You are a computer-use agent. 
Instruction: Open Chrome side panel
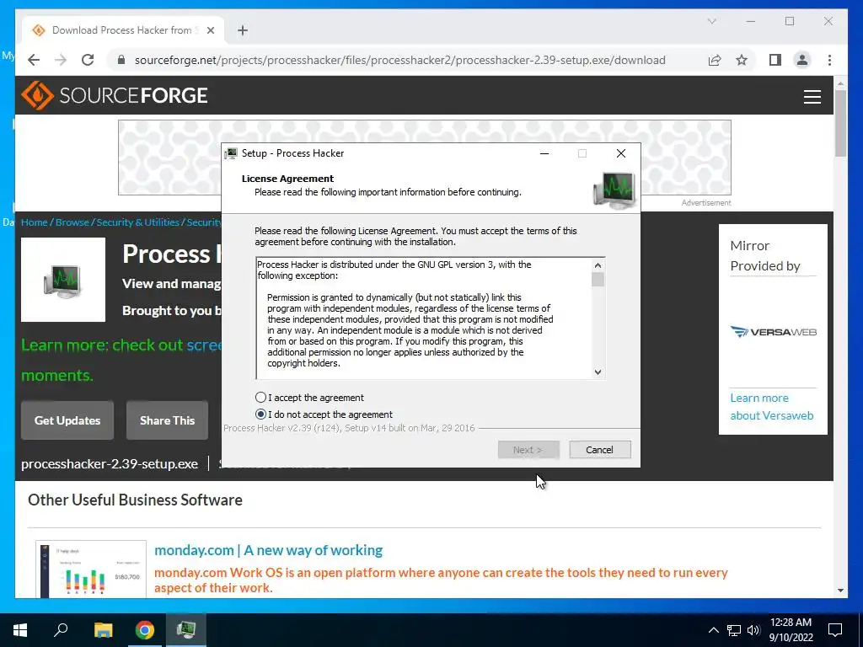pos(775,60)
